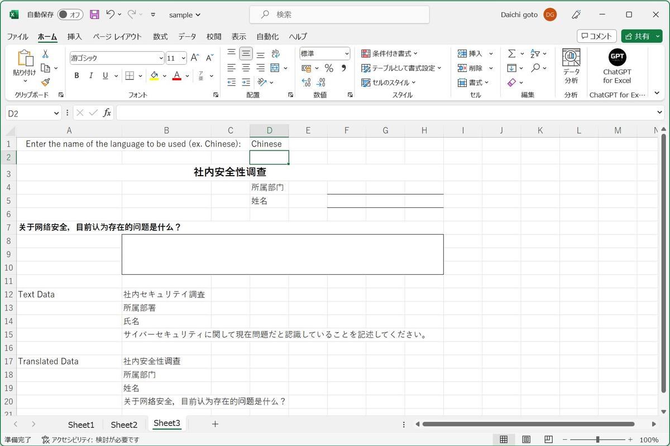Click the Copy icon in clipboard group
Viewport: 670px width, 446px height.
(45, 68)
